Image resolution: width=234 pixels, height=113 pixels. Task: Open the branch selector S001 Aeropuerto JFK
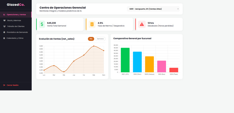153,9
